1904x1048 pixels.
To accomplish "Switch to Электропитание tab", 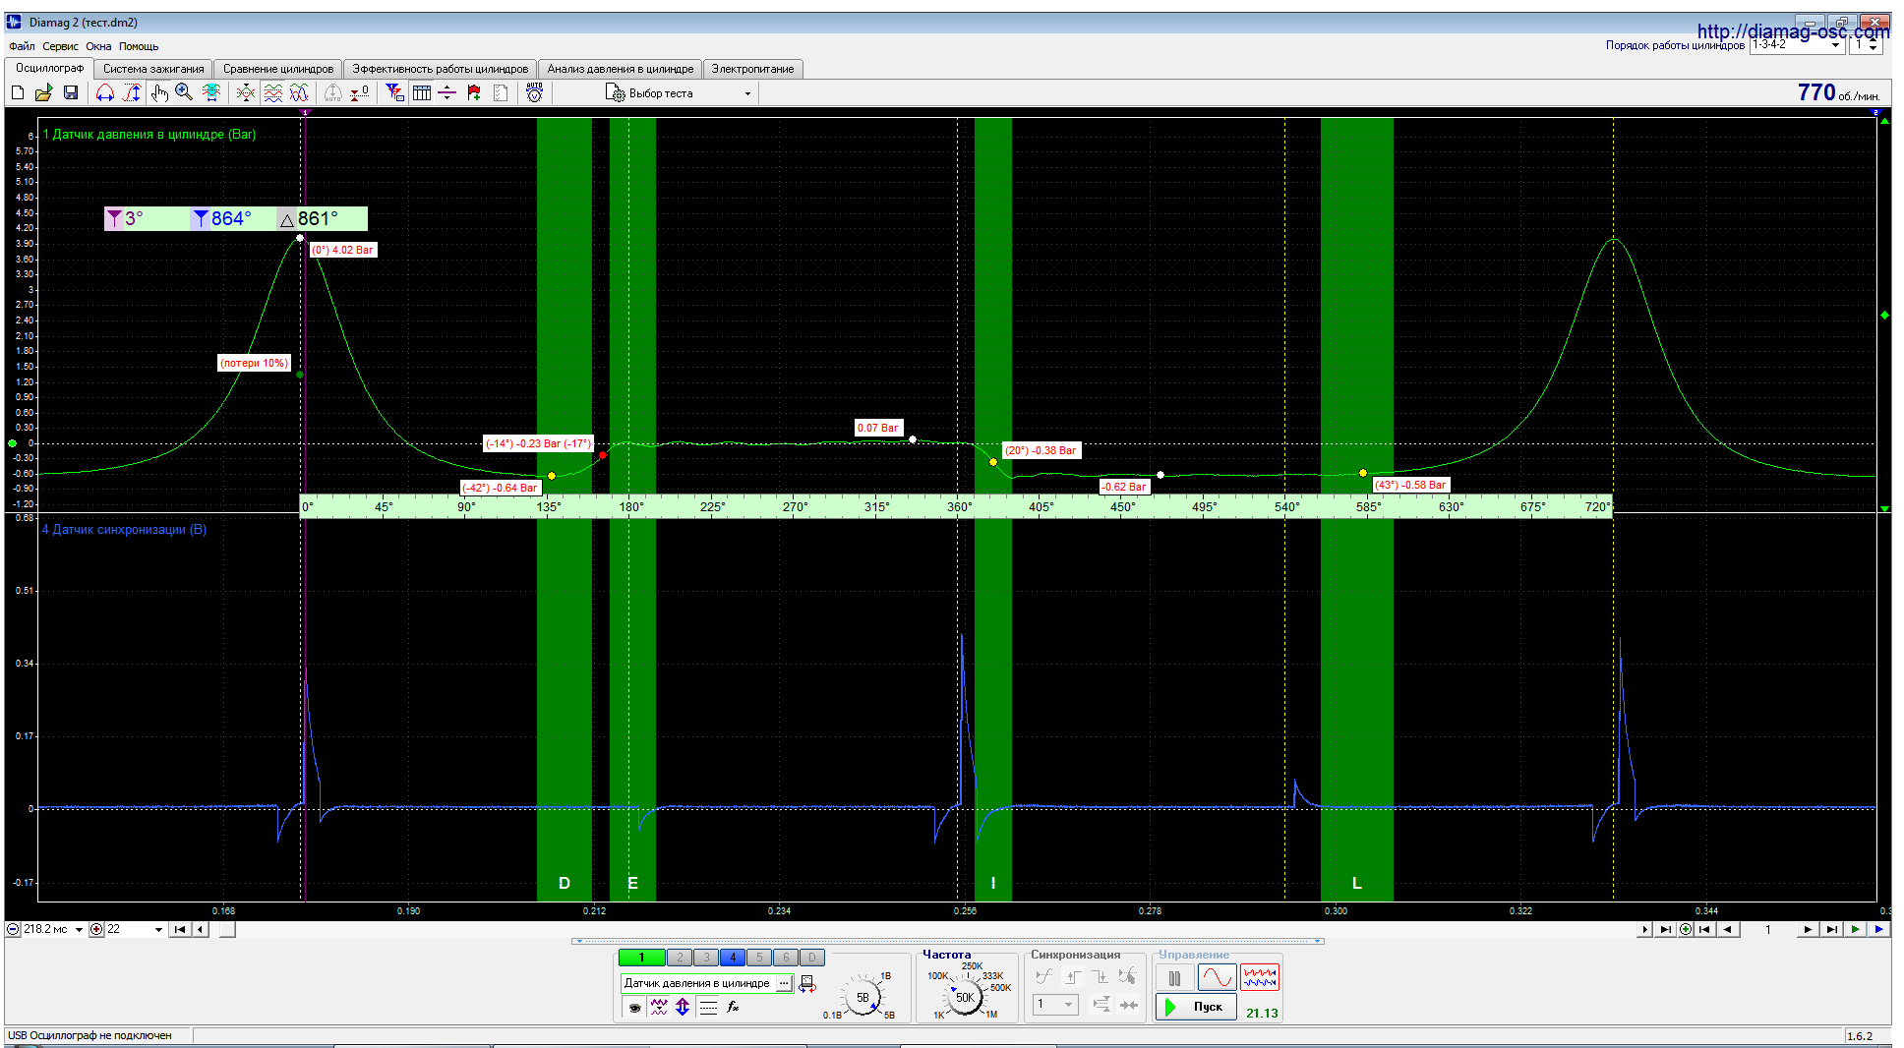I will point(752,69).
